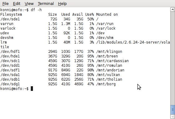The height and width of the screenshot is (119, 175).
Task: Click the 'df -h' command text
Action: pyautogui.click(x=36, y=10)
